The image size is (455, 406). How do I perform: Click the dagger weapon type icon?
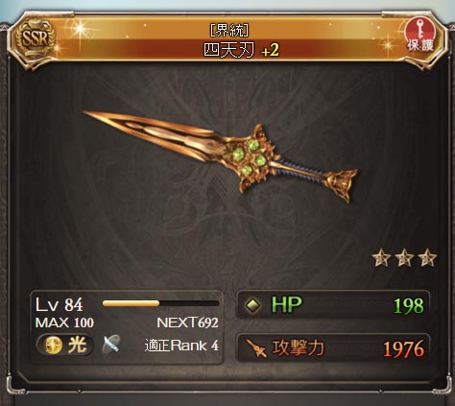tap(111, 345)
